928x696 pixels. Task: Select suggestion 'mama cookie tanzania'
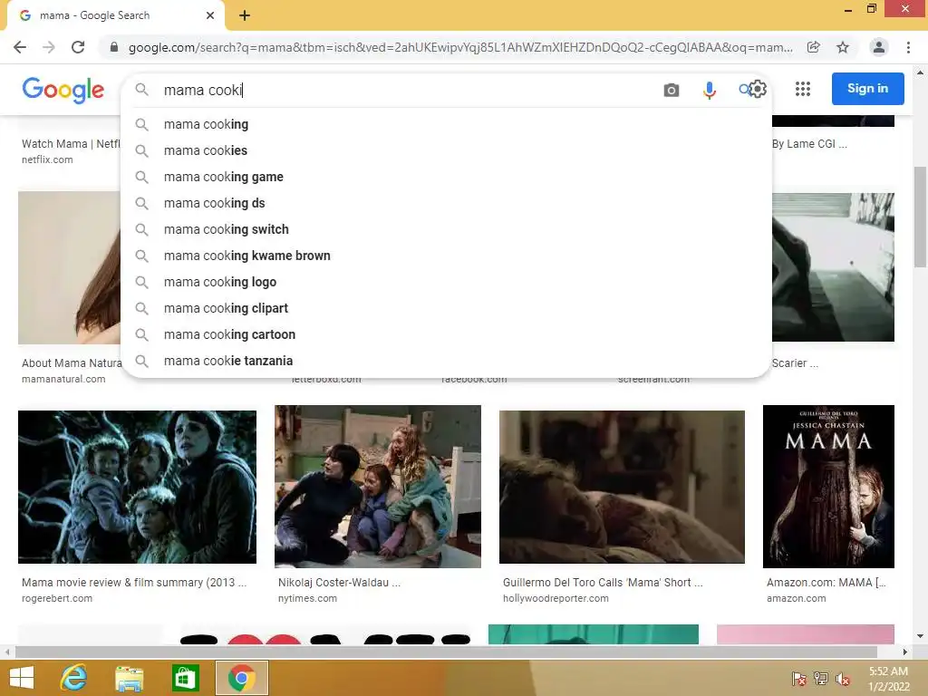pos(446,361)
